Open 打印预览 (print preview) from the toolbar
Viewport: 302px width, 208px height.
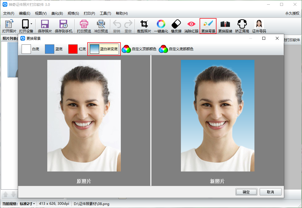coord(84,26)
